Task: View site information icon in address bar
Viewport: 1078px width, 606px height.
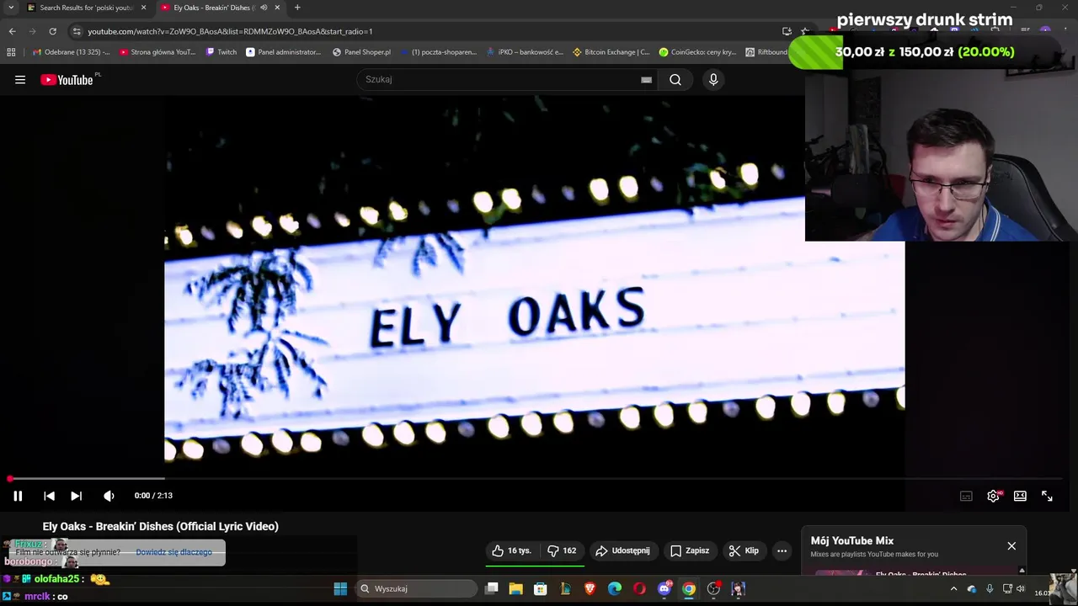Action: pos(77,31)
